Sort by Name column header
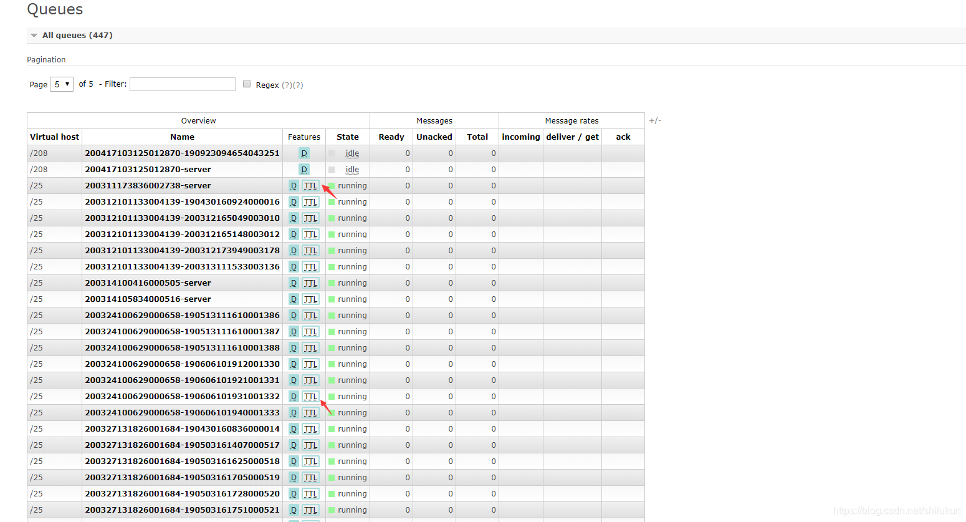The height and width of the screenshot is (522, 966). click(183, 137)
